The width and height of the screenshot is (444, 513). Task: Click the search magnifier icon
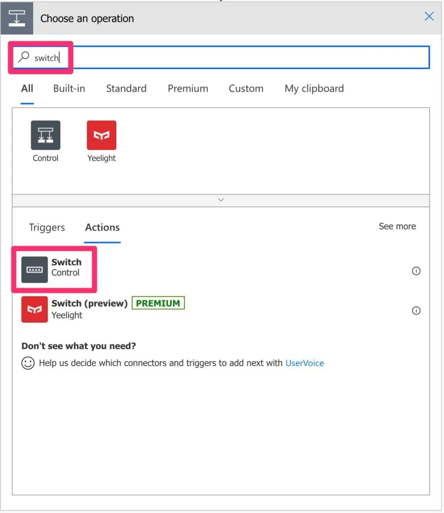click(x=24, y=58)
